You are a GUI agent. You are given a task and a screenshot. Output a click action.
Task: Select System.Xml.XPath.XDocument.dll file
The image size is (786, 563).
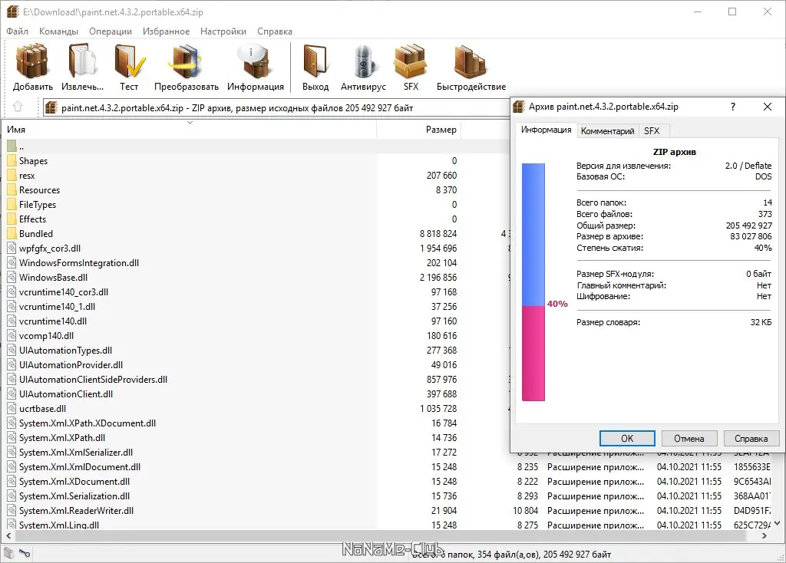point(88,423)
